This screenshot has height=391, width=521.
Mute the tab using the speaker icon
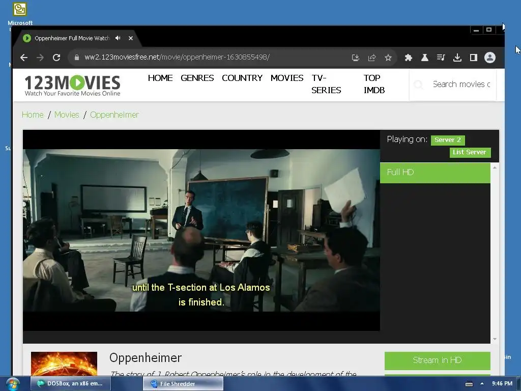tap(118, 38)
